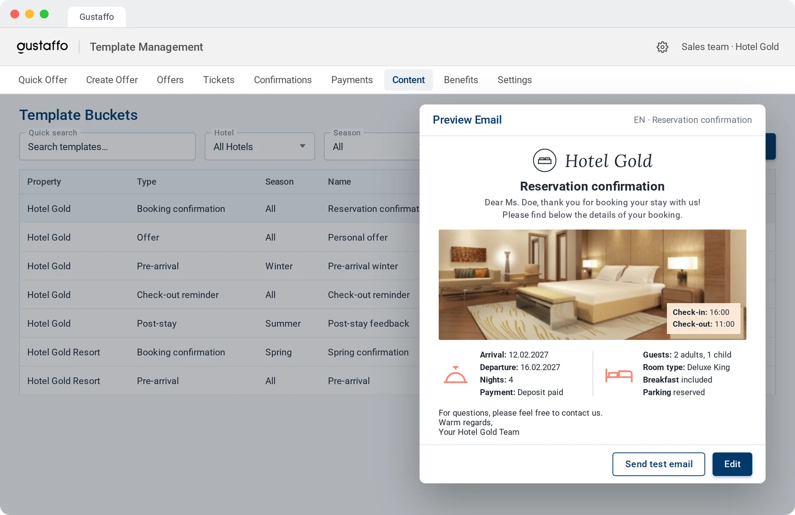Select the Personal offer template row
This screenshot has width=795, height=515.
click(x=220, y=237)
